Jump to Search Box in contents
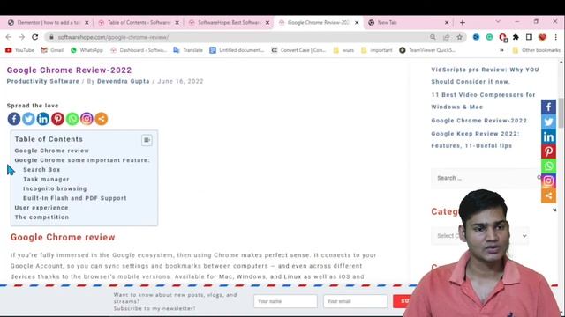This screenshot has width=565, height=317. point(41,170)
